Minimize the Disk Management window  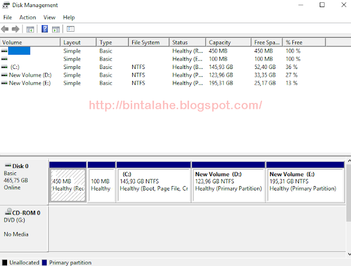coord(301,5)
